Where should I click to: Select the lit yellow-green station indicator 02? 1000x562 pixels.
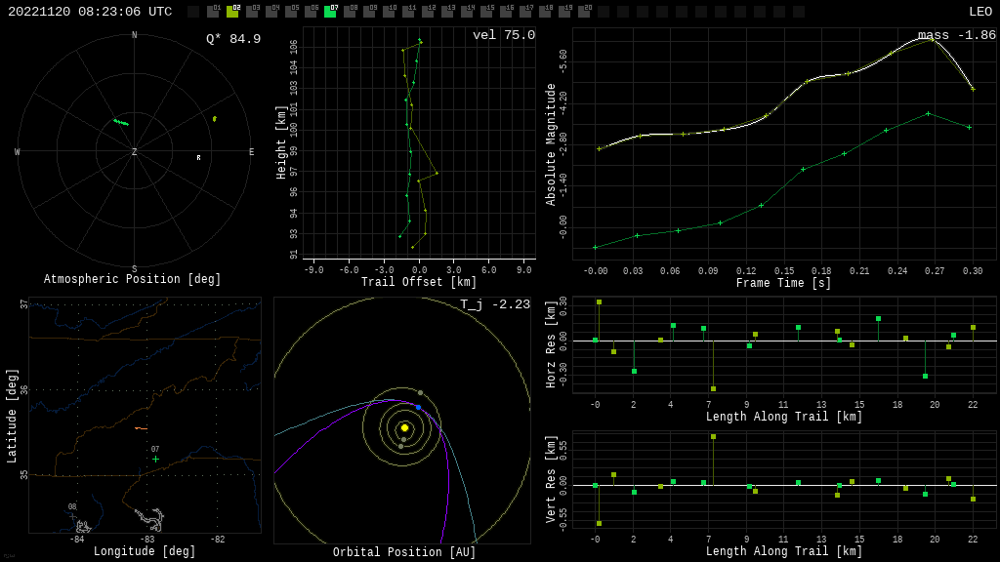click(232, 12)
